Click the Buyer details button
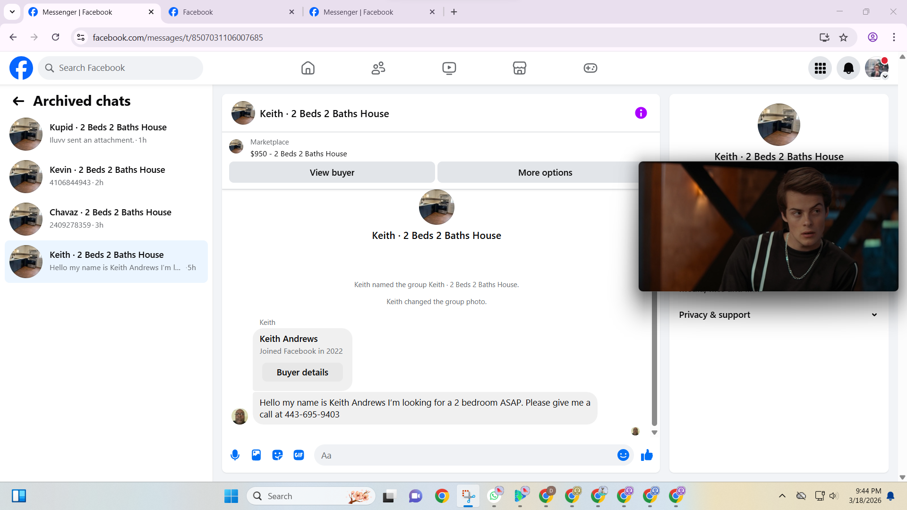The height and width of the screenshot is (510, 907). click(x=302, y=372)
